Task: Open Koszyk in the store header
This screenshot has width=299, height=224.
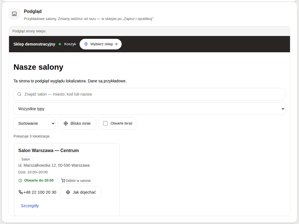Action: point(70,44)
